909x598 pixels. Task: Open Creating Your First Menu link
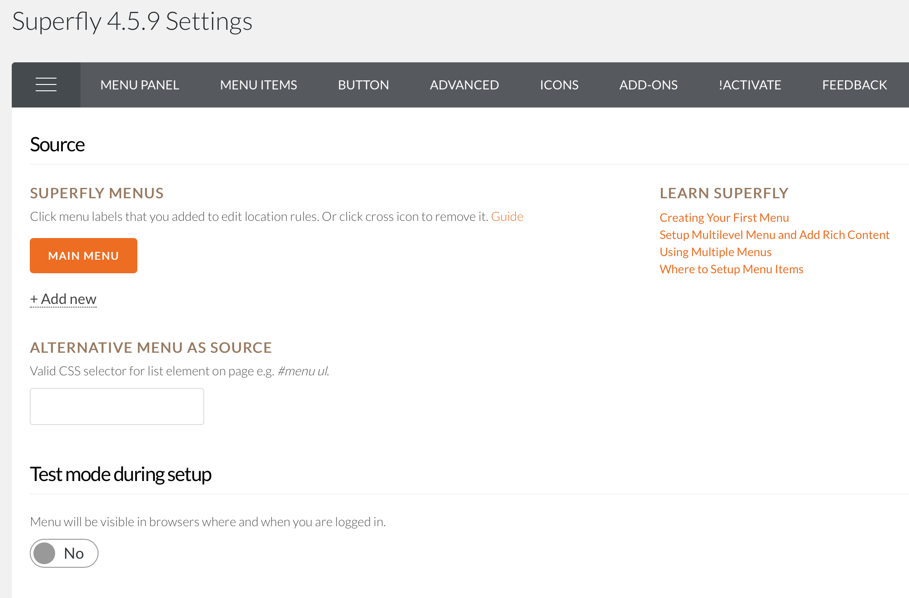724,218
